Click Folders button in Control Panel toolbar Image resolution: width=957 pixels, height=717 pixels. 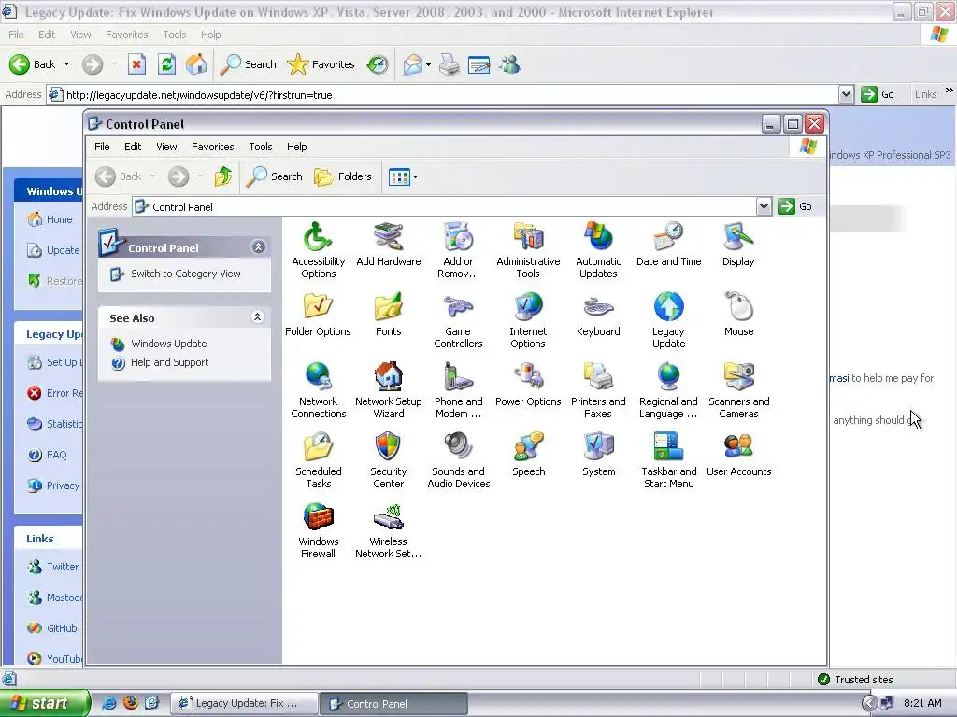pyautogui.click(x=343, y=176)
